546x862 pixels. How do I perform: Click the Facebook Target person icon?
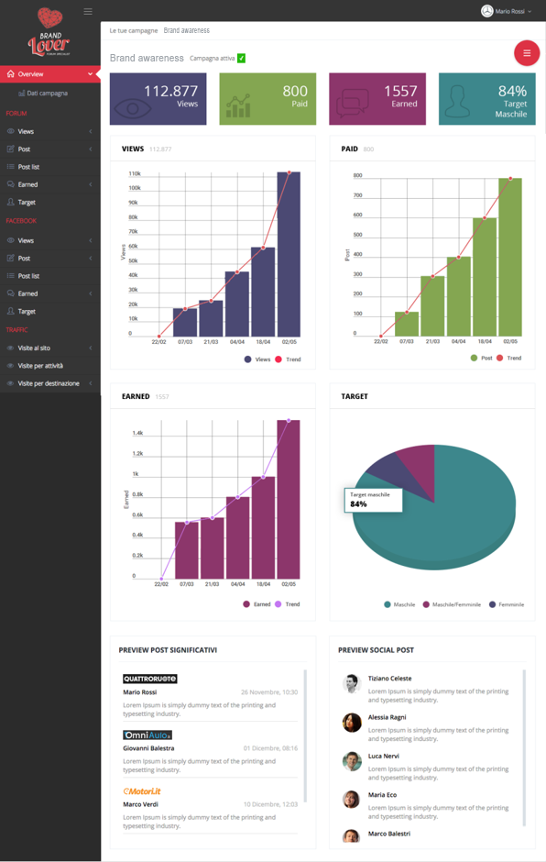(x=10, y=311)
